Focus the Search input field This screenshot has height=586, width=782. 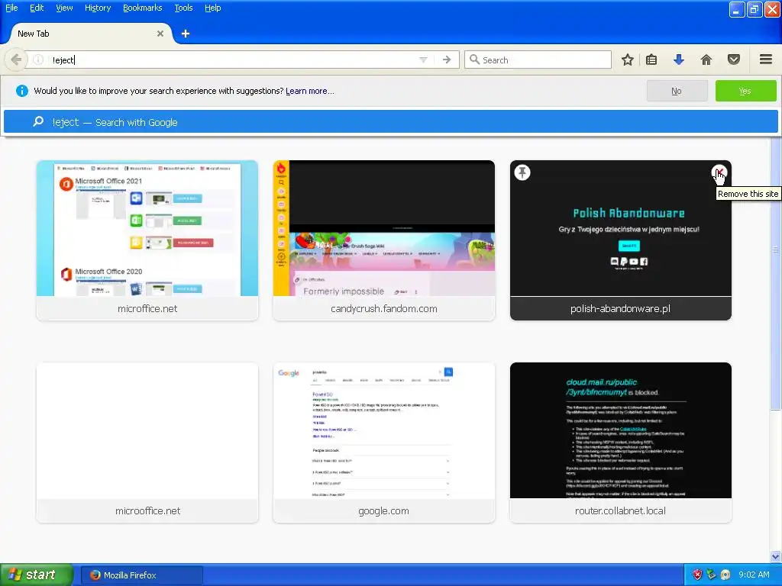pos(538,60)
